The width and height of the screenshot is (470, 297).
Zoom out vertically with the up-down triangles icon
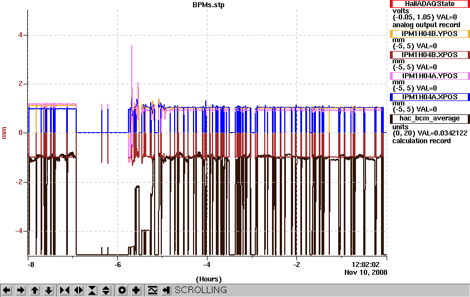pyautogui.click(x=106, y=290)
